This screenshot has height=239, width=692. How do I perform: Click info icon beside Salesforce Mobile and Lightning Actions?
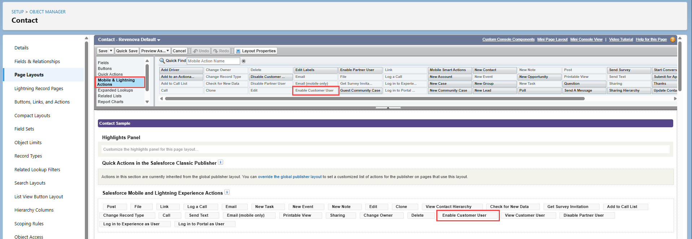(x=227, y=192)
